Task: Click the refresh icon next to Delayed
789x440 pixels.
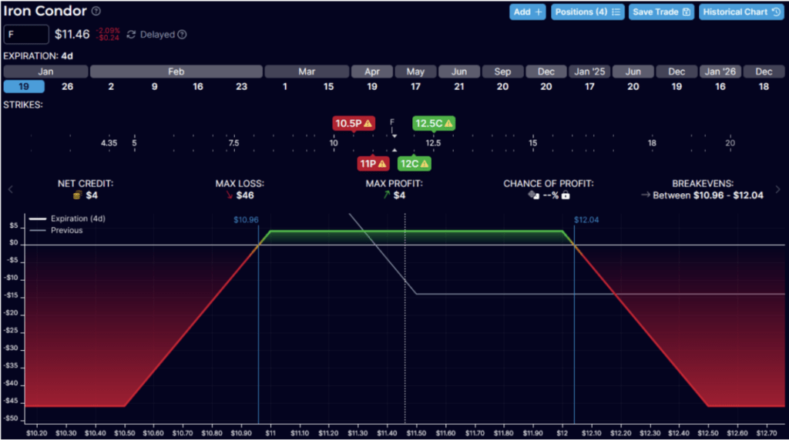Action: [x=131, y=35]
